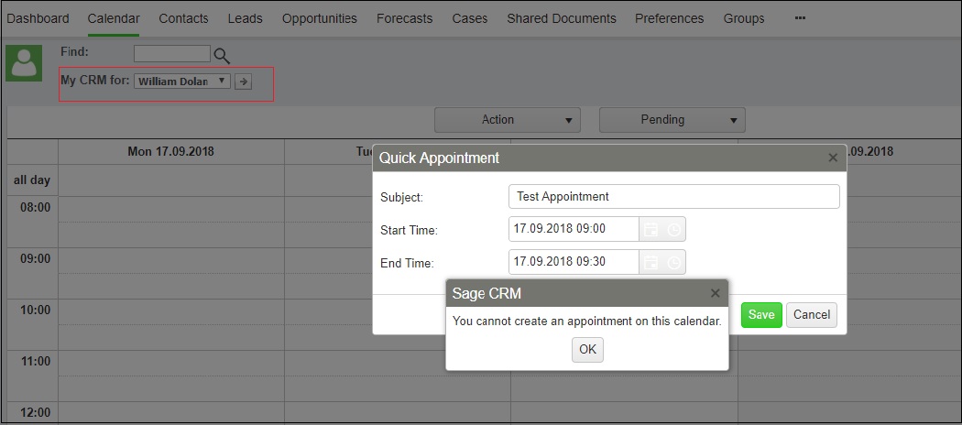Switch to the Dashboard tab

(x=38, y=18)
